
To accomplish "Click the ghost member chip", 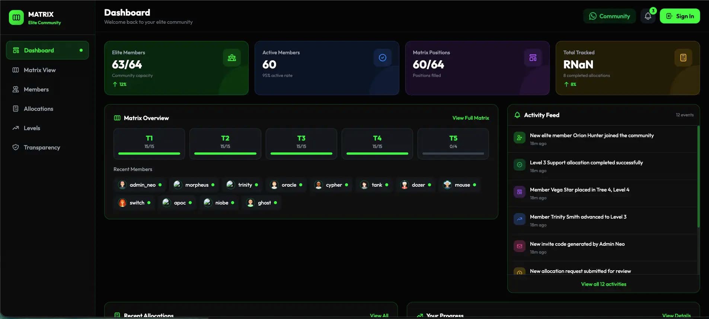I will click(262, 203).
